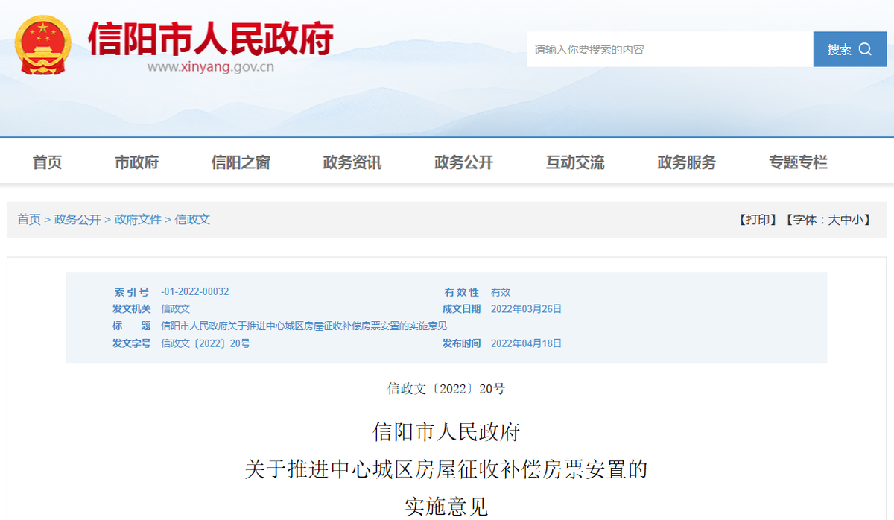Click 发文字号 value 信政文〔2022〕20号 in table
Image resolution: width=894 pixels, height=520 pixels.
206,343
